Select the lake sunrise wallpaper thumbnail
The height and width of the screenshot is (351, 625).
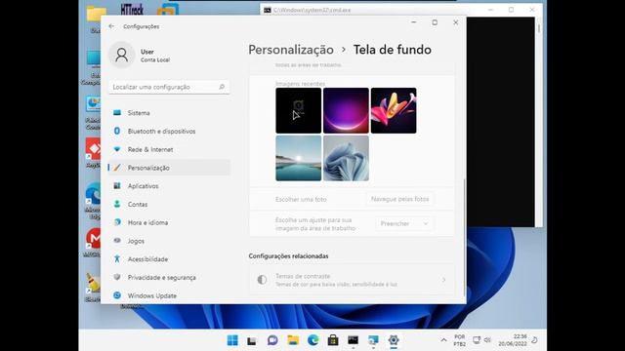pos(299,158)
